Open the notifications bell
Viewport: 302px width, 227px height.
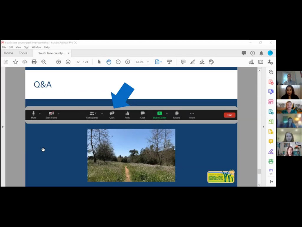[261, 53]
